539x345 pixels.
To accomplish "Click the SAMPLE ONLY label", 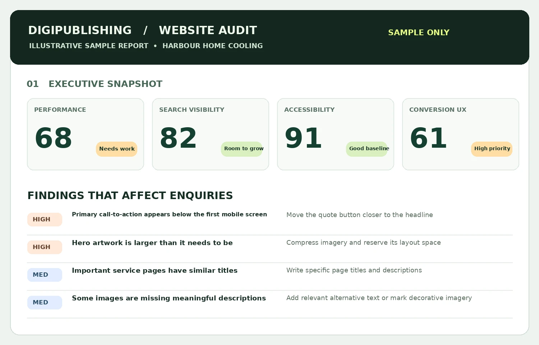I will point(419,32).
